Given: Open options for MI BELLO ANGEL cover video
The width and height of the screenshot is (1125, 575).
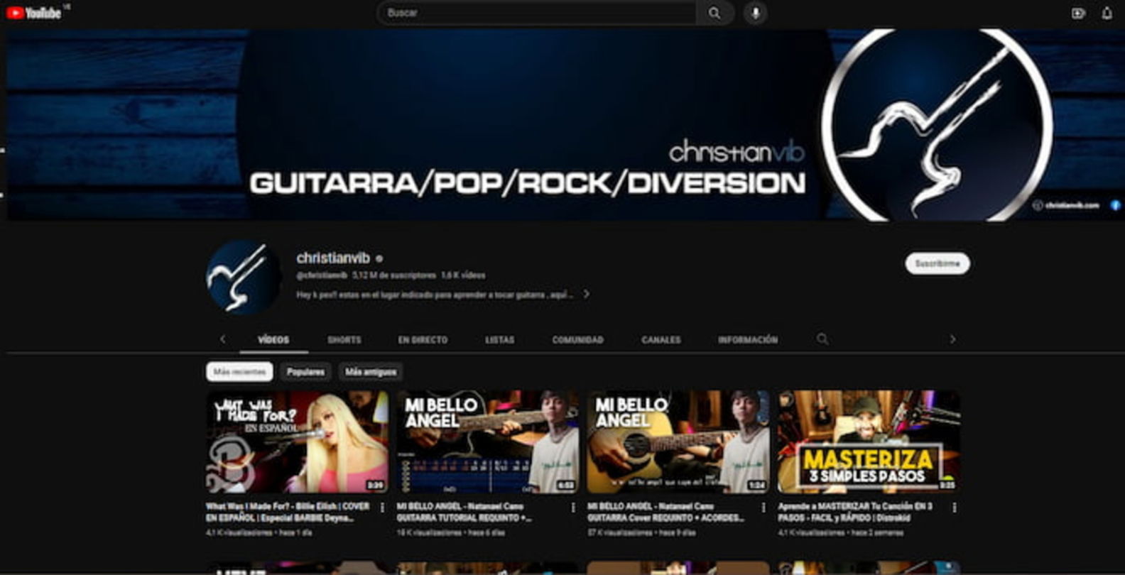Looking at the screenshot, I should coord(763,508).
